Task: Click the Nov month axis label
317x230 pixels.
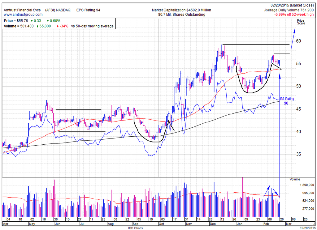Action: point(189,224)
